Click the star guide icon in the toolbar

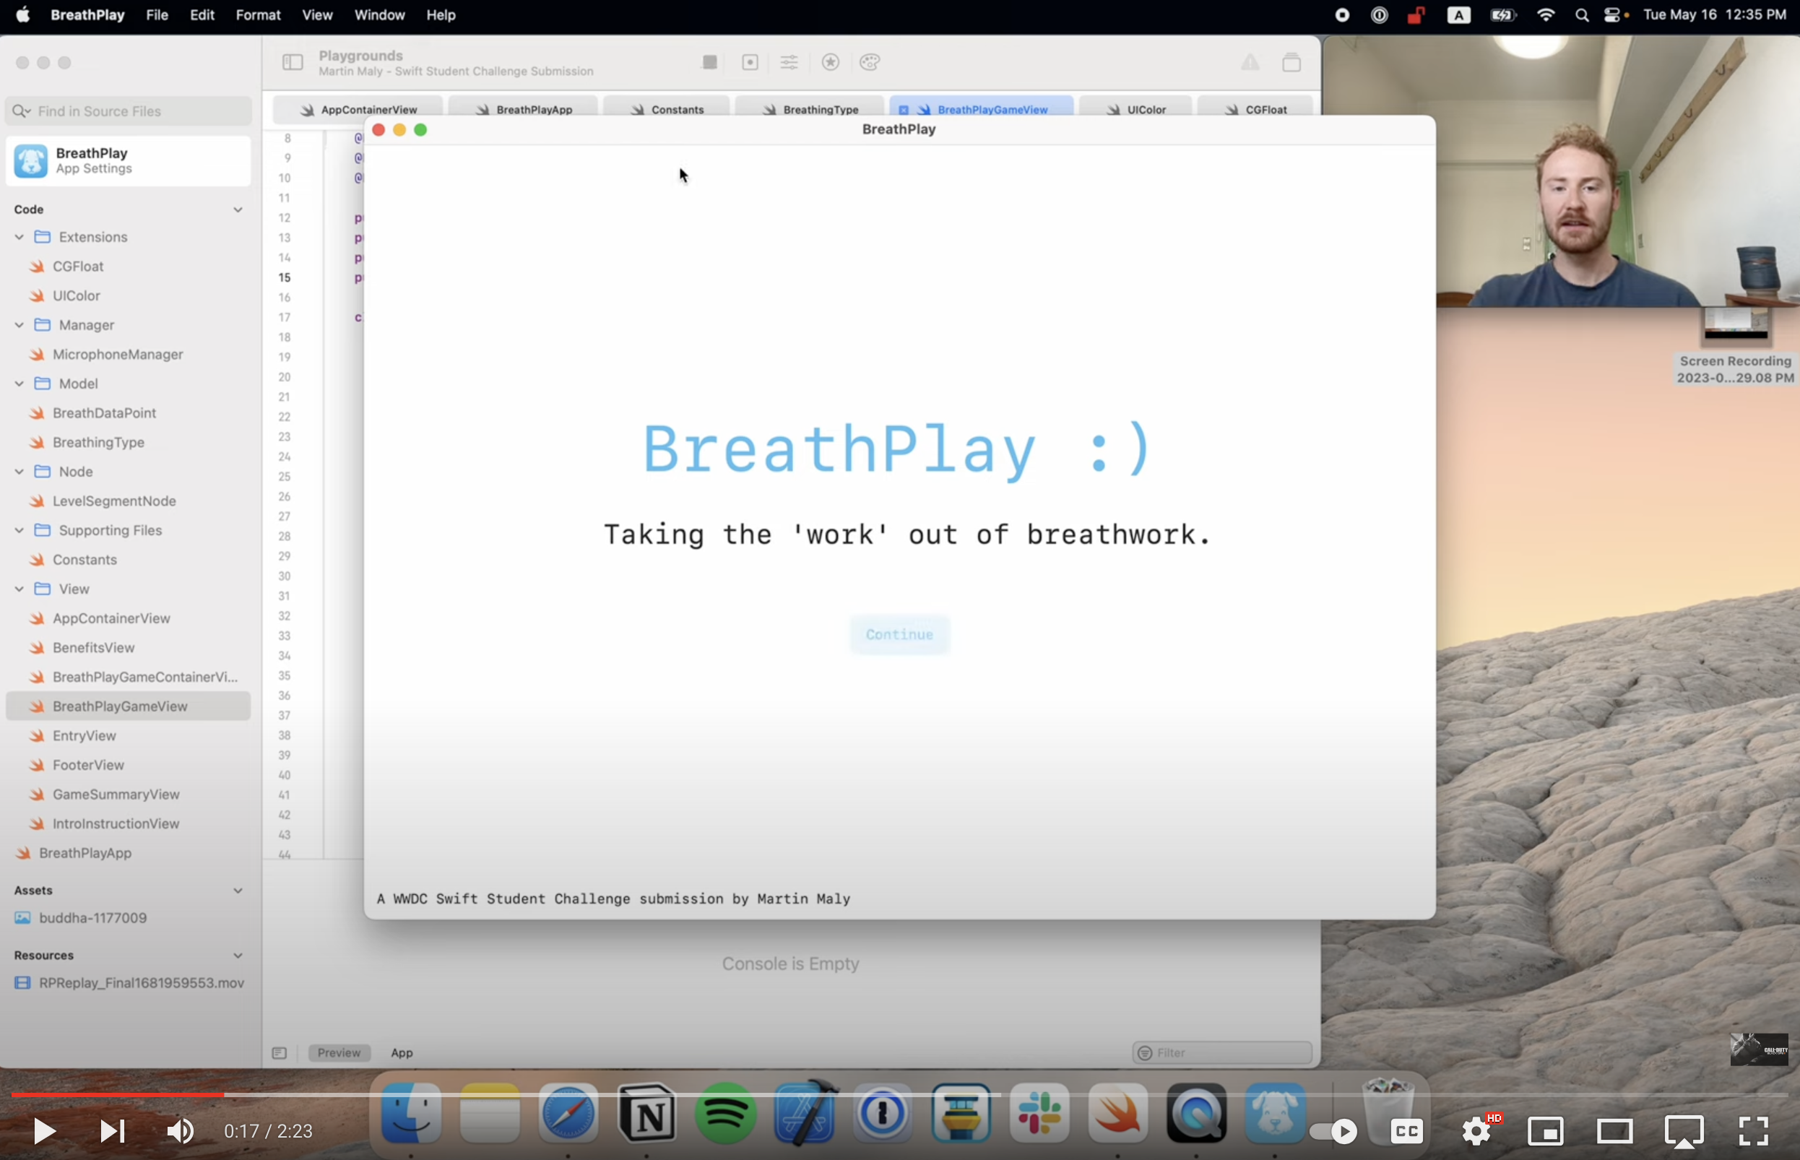pyautogui.click(x=830, y=63)
